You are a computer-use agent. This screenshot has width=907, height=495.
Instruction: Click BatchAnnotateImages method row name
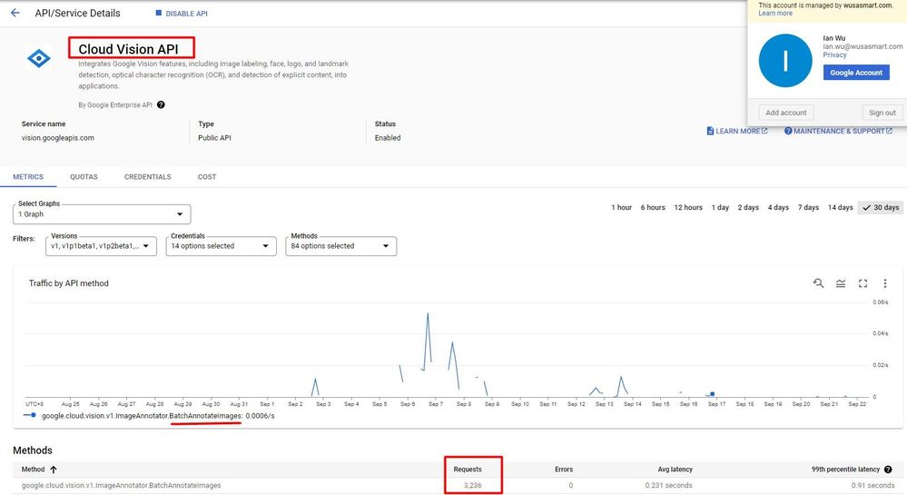click(x=121, y=485)
